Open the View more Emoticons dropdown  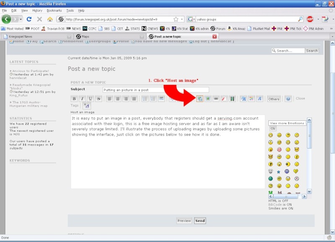(287, 123)
